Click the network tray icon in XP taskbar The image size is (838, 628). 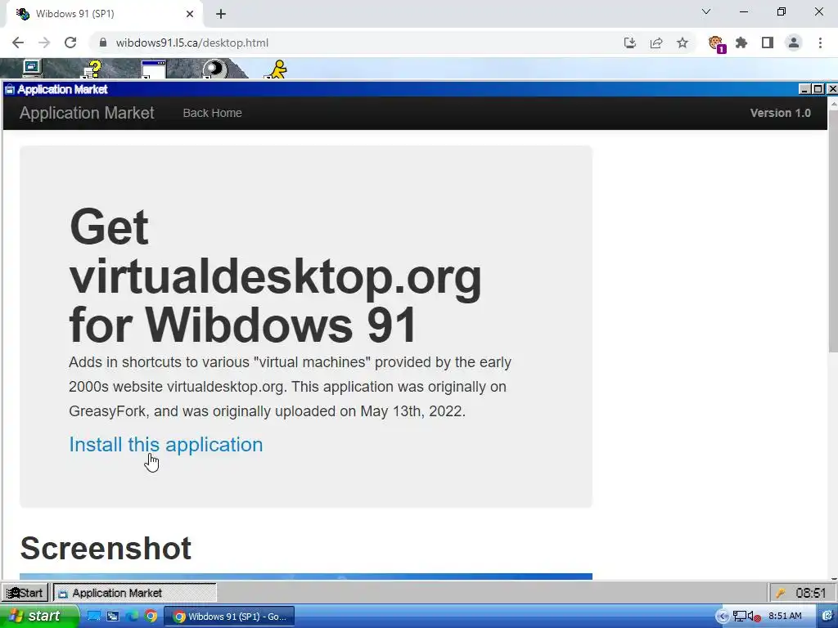point(739,617)
